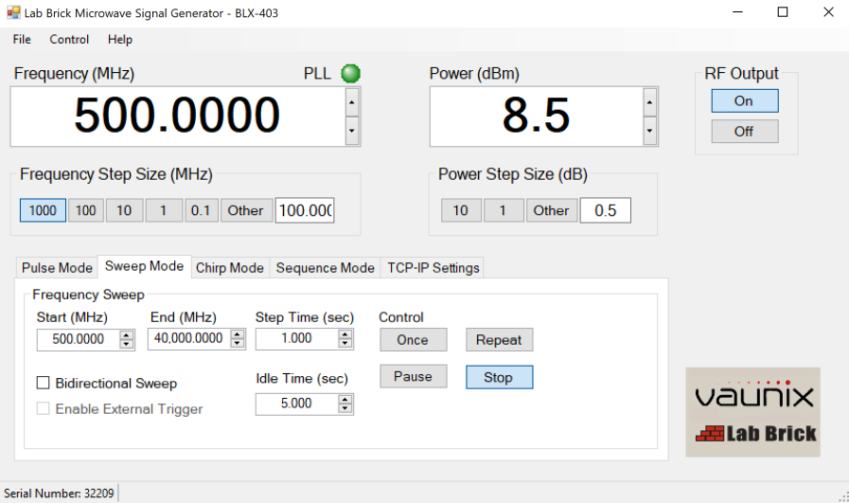Open the Control menu

click(69, 40)
